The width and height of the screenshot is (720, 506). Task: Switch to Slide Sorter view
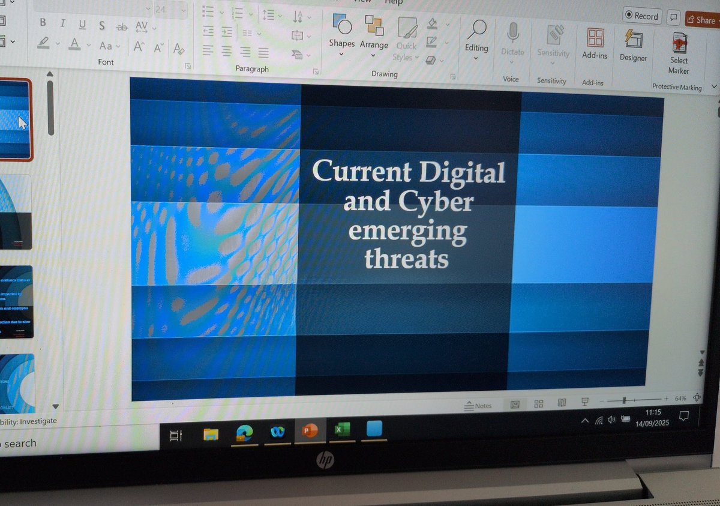tap(538, 404)
